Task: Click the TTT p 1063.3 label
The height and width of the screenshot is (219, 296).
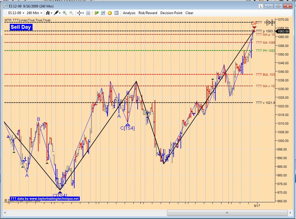Action: coord(265,31)
